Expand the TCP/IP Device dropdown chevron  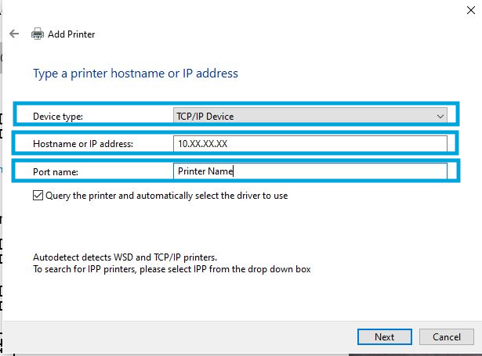tap(440, 117)
